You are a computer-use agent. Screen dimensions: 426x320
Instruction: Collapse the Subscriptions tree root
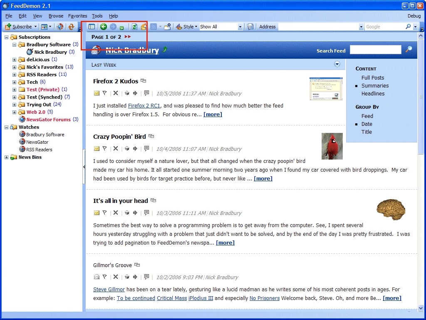pos(7,37)
